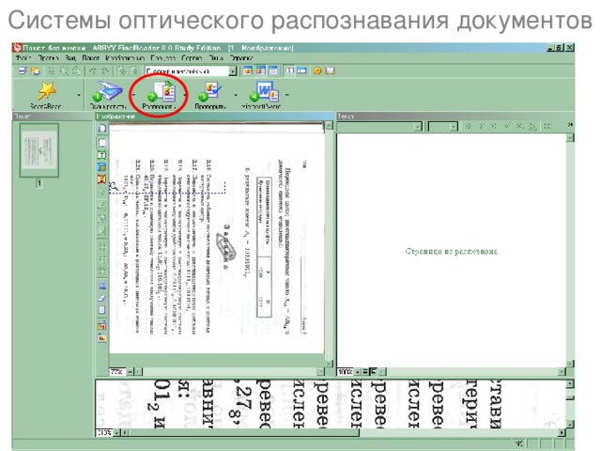Open the Сервис menu

tap(192, 58)
